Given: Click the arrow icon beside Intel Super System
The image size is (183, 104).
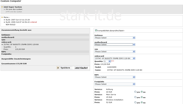Looking at the screenshot, I should (2, 7).
